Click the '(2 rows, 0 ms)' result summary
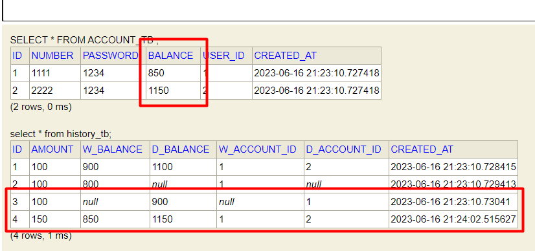This screenshot has height=251, width=535. (x=41, y=107)
